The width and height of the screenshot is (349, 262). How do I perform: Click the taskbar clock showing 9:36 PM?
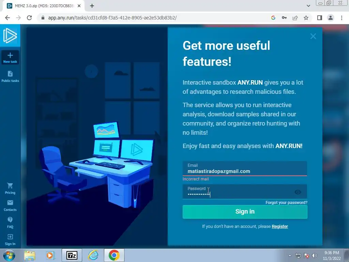[332, 256]
